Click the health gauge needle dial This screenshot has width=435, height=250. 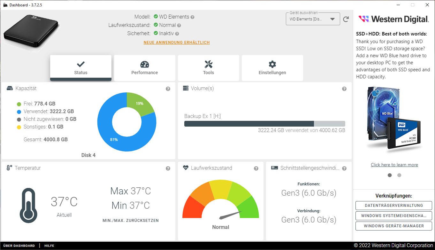coord(221,199)
